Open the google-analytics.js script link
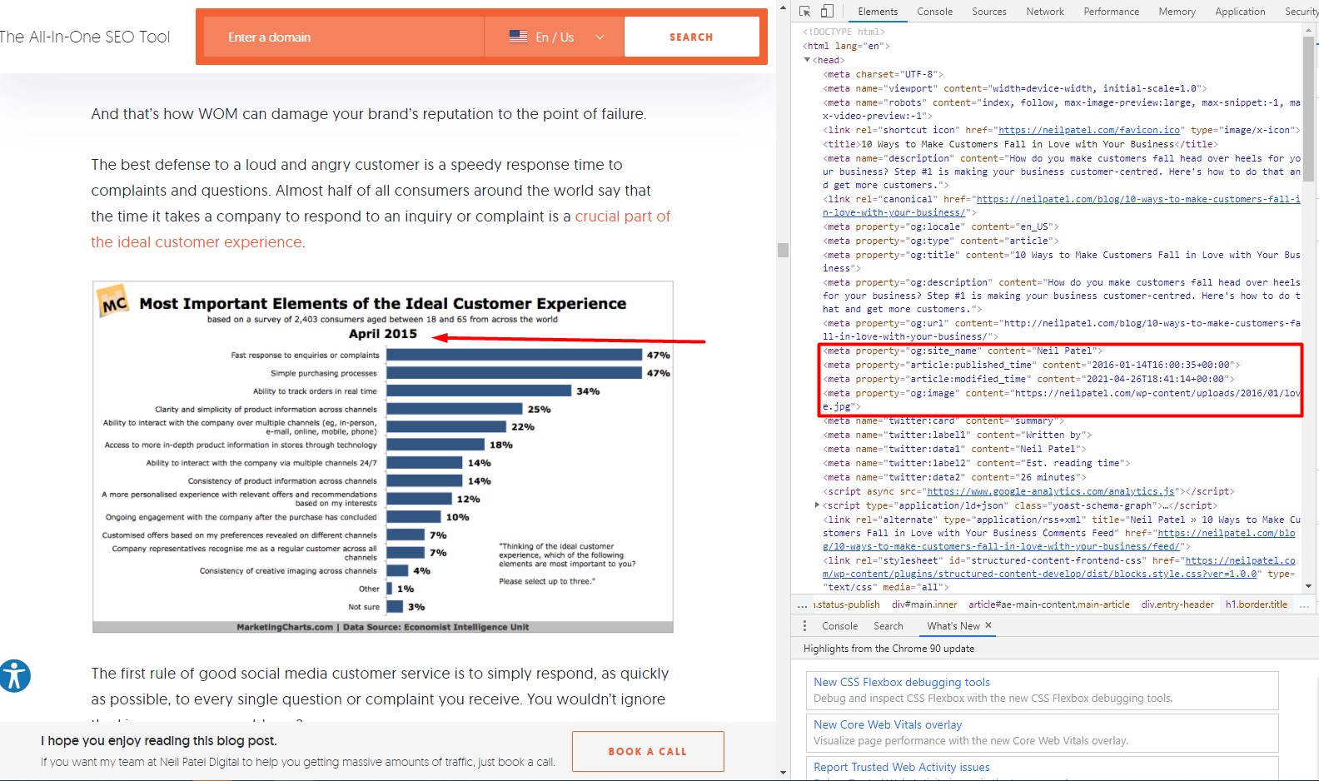Viewport: 1319px width, 781px height. (x=1051, y=491)
